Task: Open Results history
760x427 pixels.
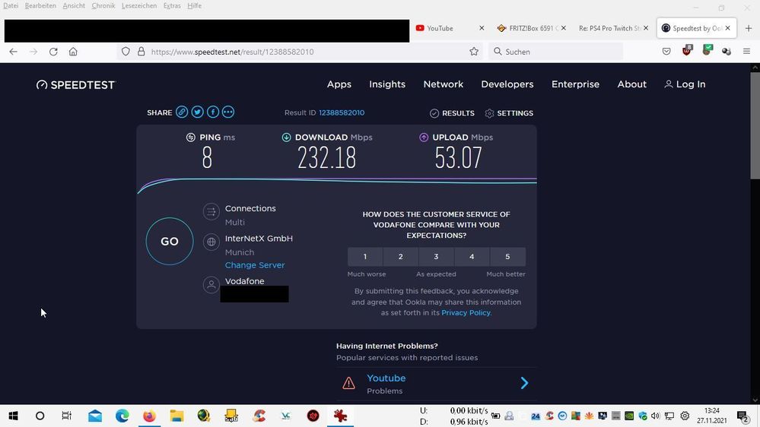Action: coord(452,113)
